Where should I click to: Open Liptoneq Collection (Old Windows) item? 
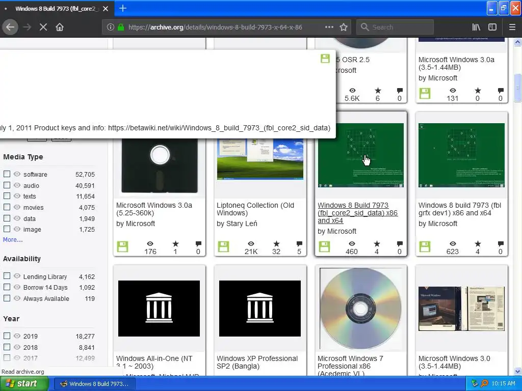255,209
